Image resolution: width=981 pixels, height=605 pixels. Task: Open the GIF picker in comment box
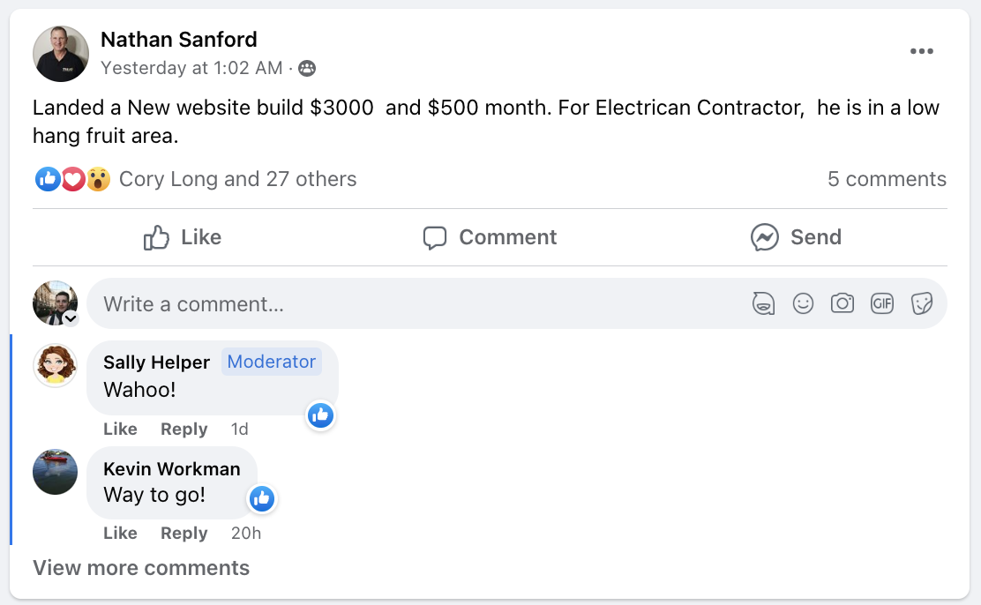click(x=882, y=304)
